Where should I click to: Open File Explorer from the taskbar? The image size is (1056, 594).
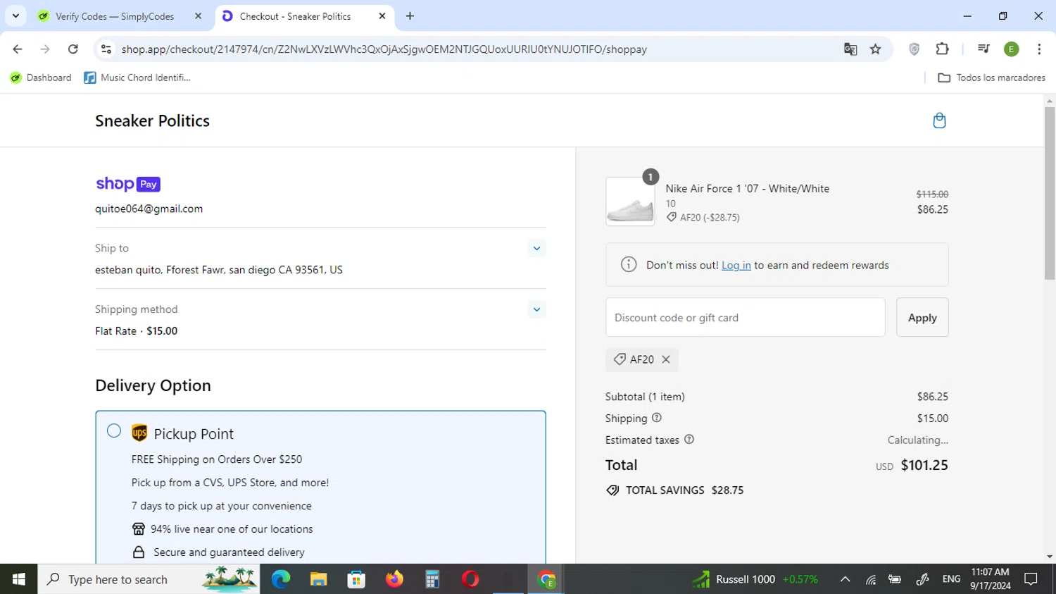(319, 579)
